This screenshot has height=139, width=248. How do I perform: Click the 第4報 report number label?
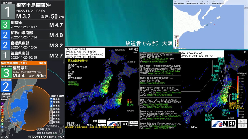[43, 63]
